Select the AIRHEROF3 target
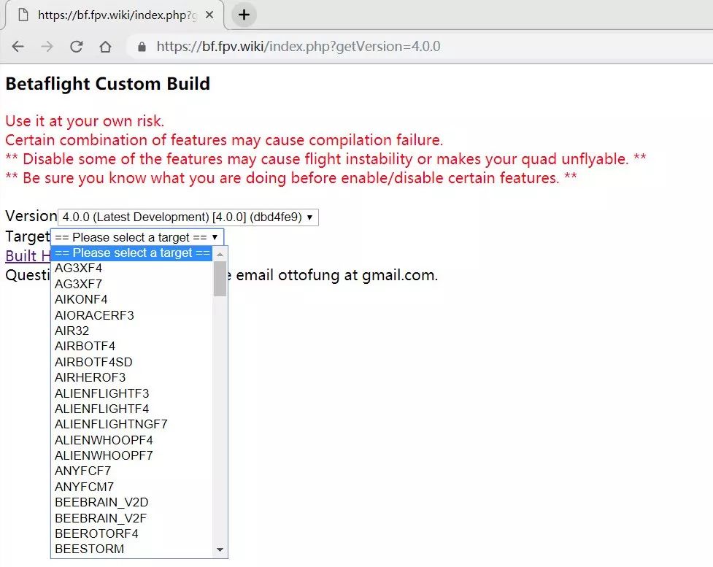Screen dimensions: 713x567 pos(132,377)
